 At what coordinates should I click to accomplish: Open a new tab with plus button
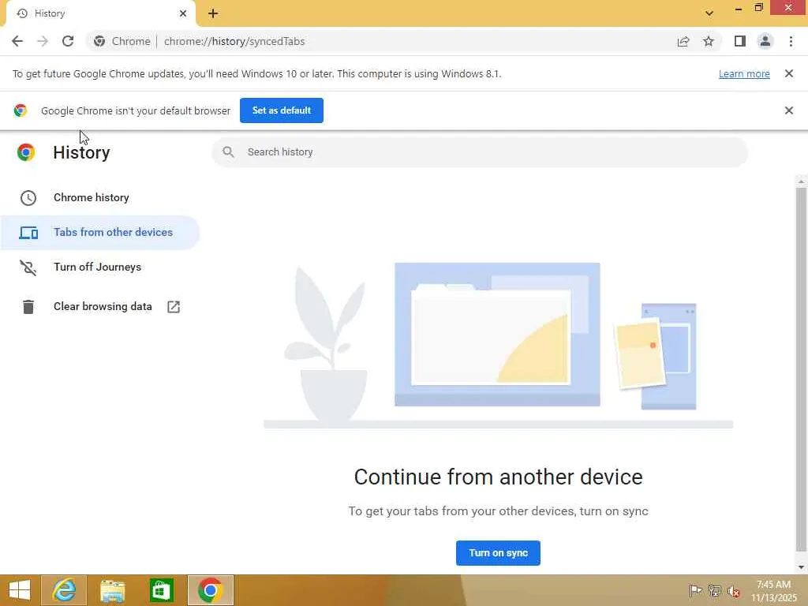[213, 13]
